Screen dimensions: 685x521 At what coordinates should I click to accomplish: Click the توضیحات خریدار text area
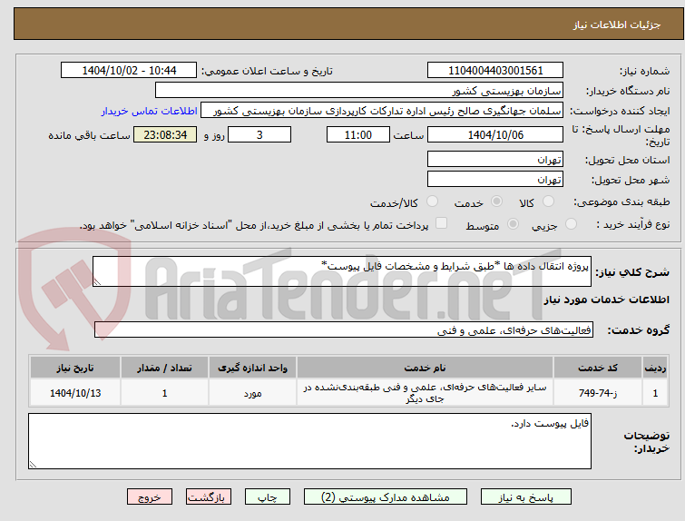tap(309, 441)
